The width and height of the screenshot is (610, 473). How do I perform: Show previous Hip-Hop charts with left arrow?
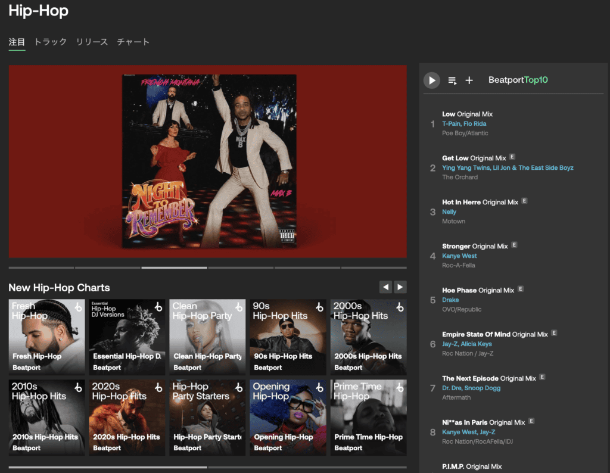coord(385,287)
